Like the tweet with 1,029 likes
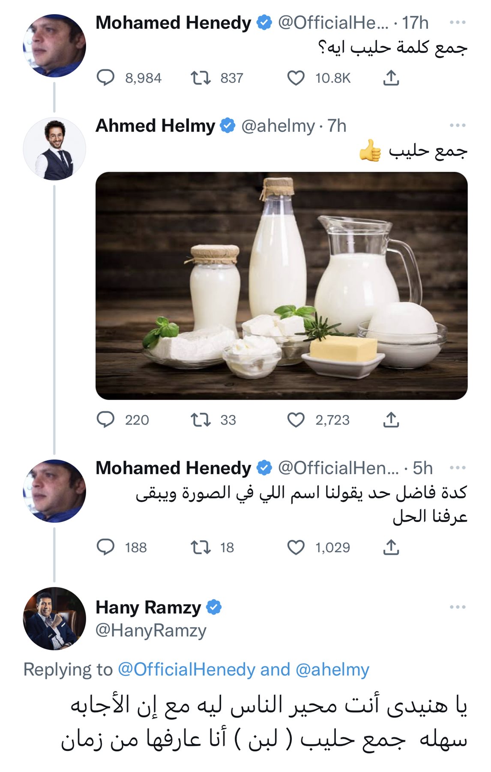 [x=296, y=547]
